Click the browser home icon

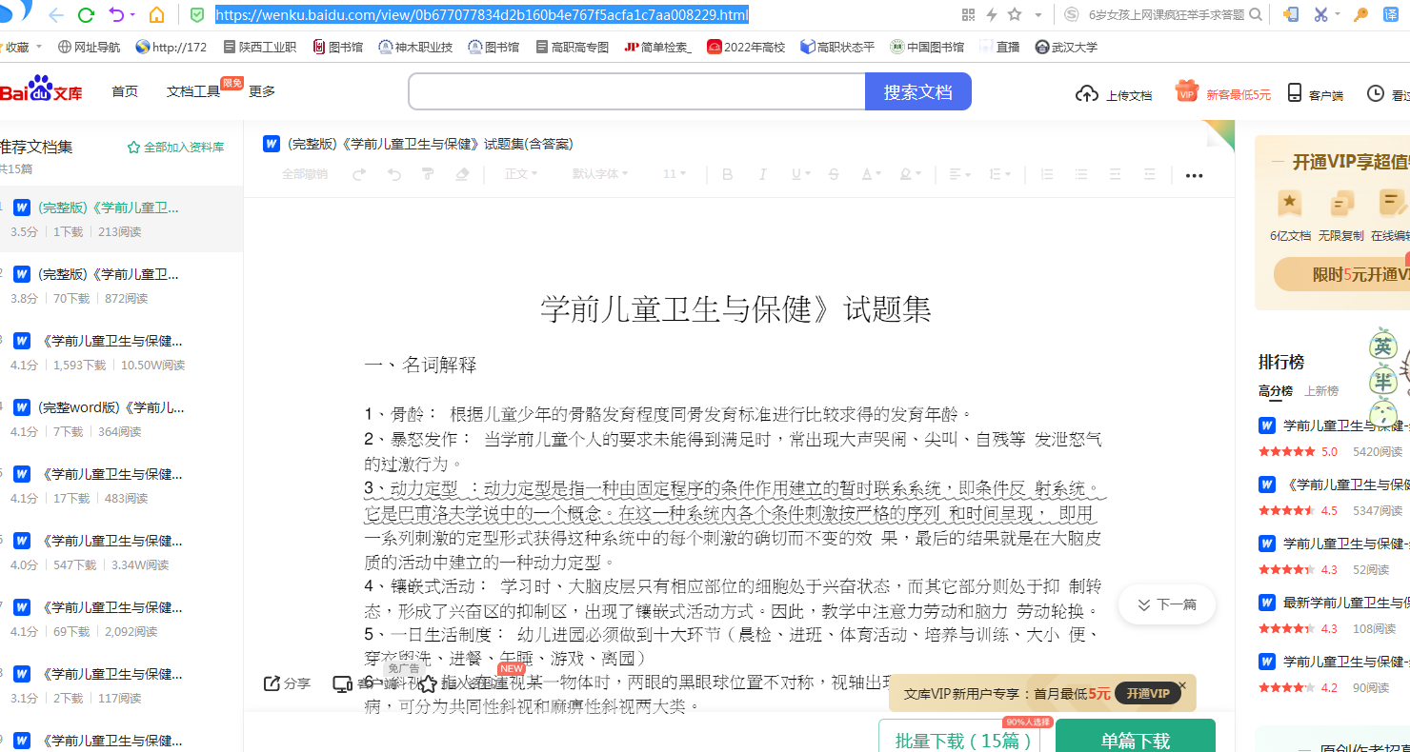click(x=157, y=15)
